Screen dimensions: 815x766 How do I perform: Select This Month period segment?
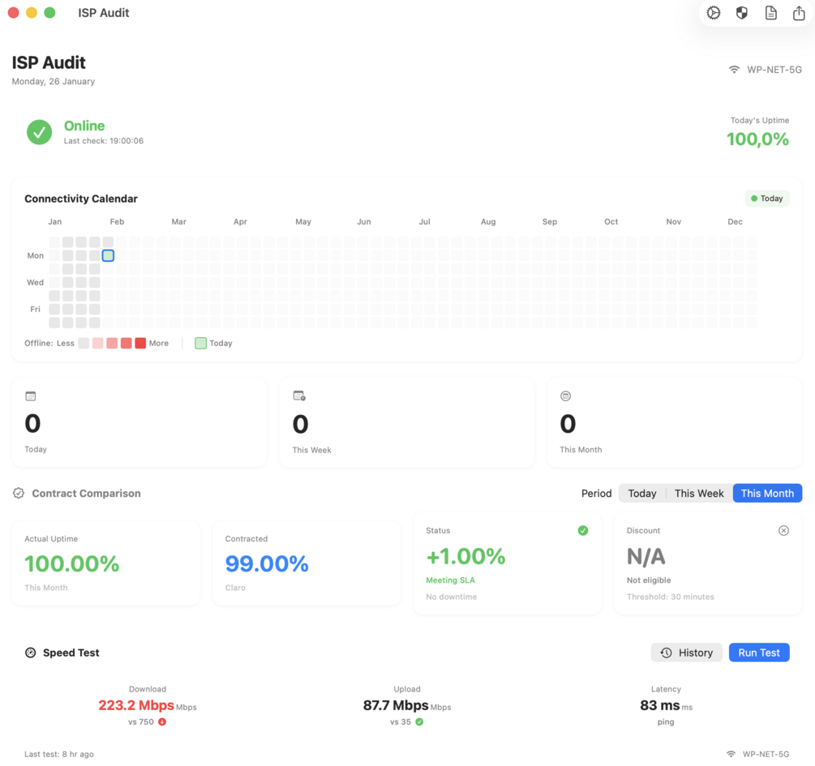[767, 493]
